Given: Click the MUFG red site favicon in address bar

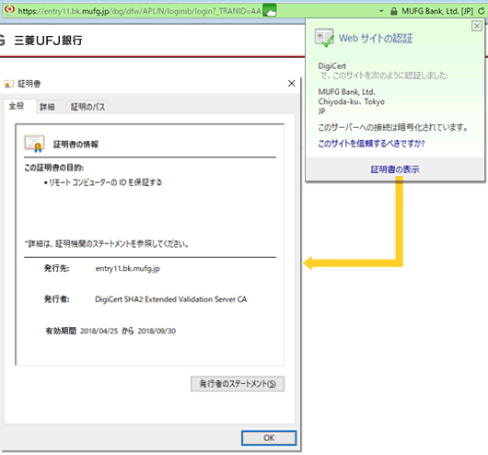Looking at the screenshot, I should pos(9,10).
